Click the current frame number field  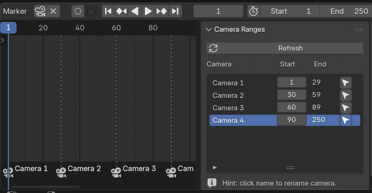(218, 11)
